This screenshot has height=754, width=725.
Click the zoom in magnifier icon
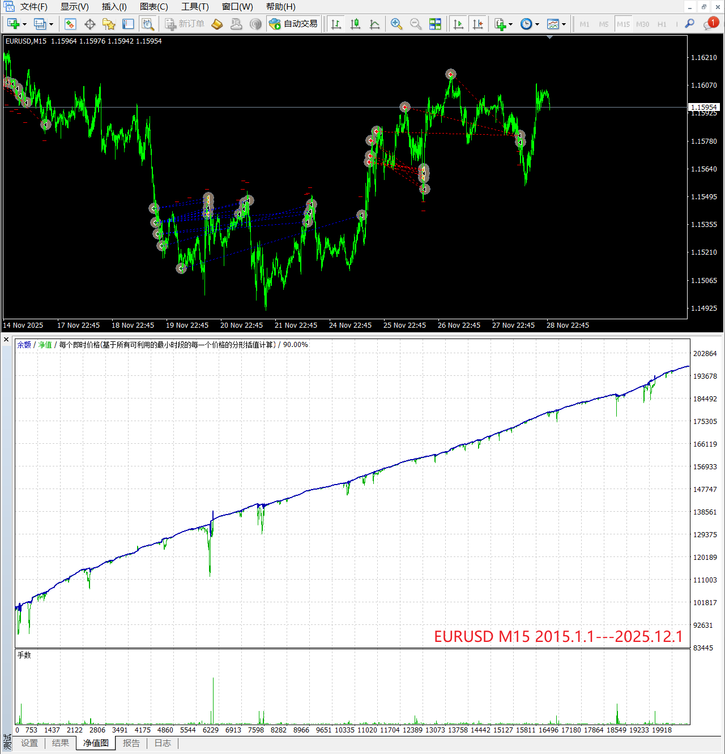point(396,24)
